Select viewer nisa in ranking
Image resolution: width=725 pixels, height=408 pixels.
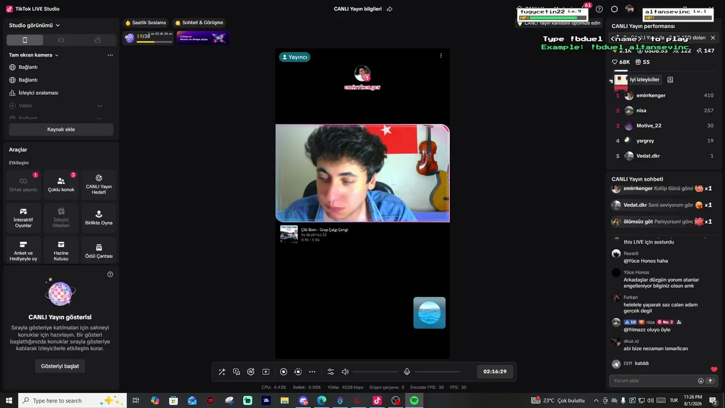tap(665, 110)
